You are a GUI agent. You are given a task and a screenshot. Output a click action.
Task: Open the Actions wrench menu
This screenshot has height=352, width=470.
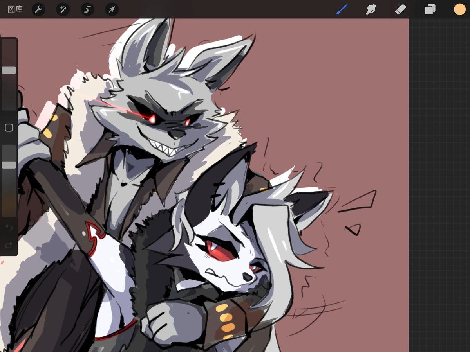coord(38,9)
